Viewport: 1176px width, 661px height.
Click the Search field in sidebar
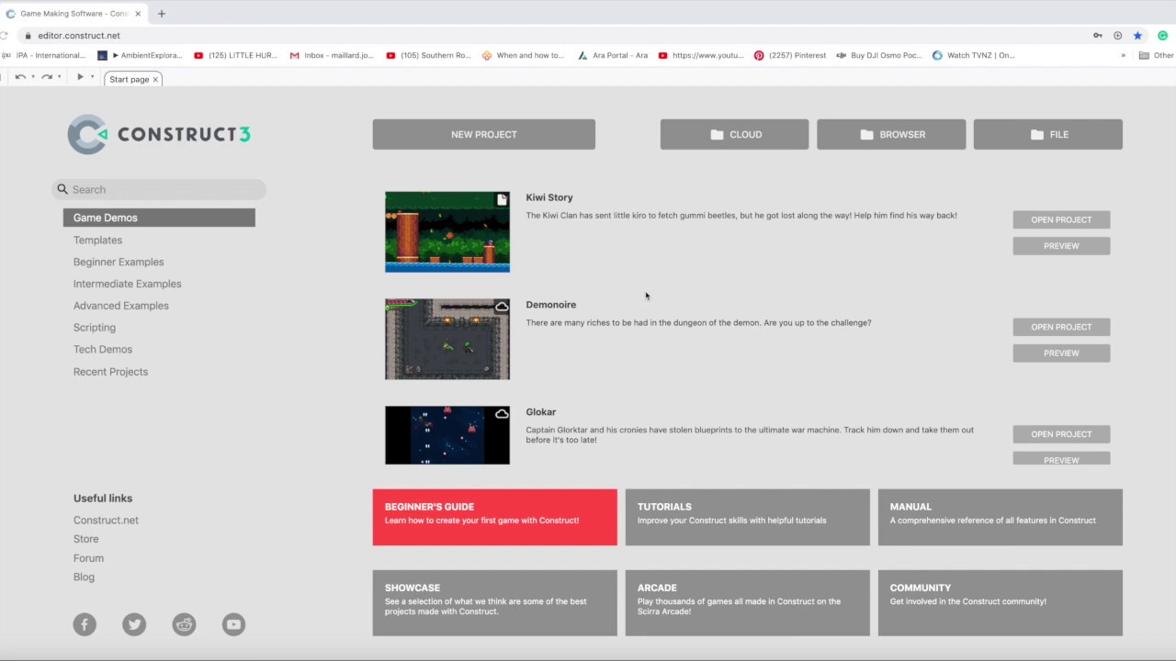(159, 189)
